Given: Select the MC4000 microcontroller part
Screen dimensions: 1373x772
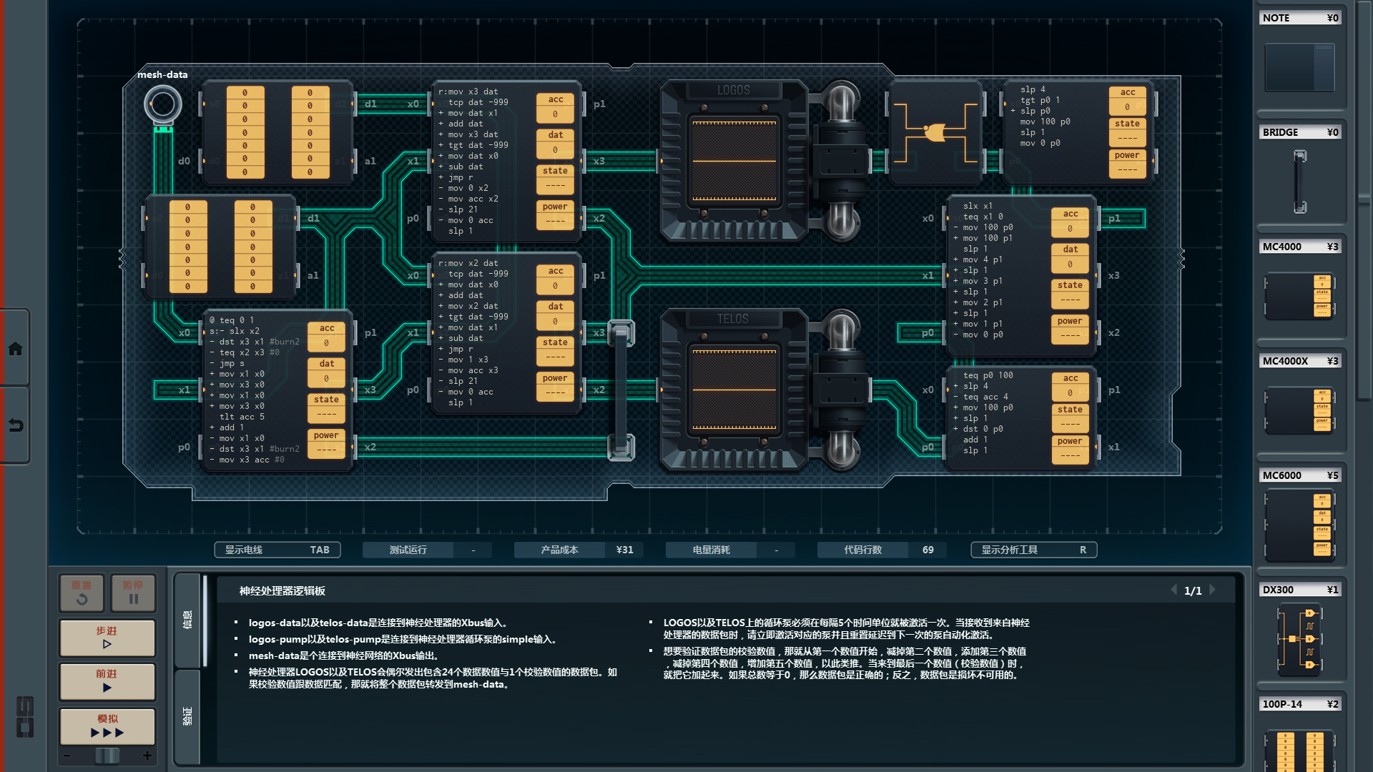Looking at the screenshot, I should click(x=1299, y=296).
